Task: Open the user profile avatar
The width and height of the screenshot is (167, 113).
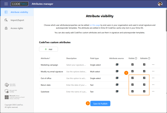Action: coord(160,4)
